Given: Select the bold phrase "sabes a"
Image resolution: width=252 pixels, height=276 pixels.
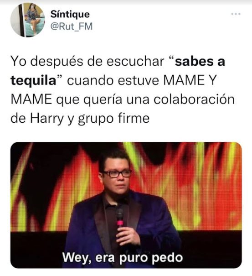Looking at the screenshot, I should click(200, 62).
